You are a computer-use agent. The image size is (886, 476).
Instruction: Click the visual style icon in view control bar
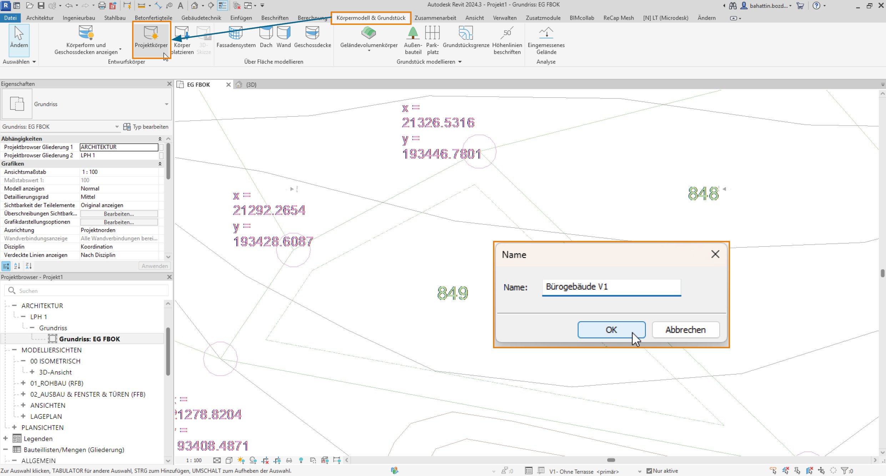[229, 460]
